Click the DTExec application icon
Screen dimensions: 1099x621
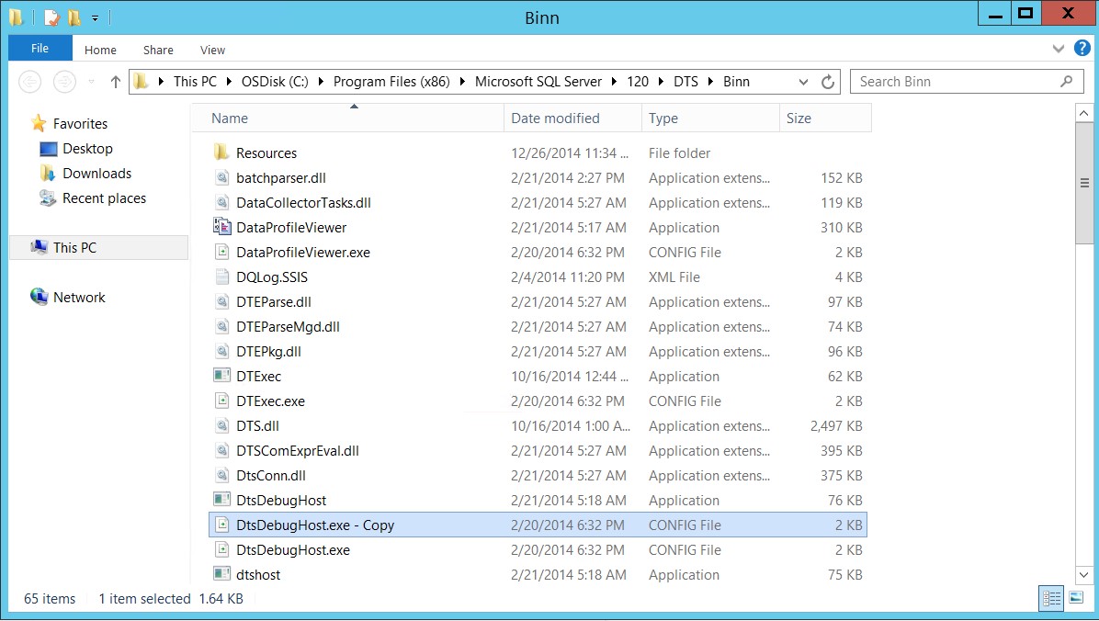(x=221, y=377)
